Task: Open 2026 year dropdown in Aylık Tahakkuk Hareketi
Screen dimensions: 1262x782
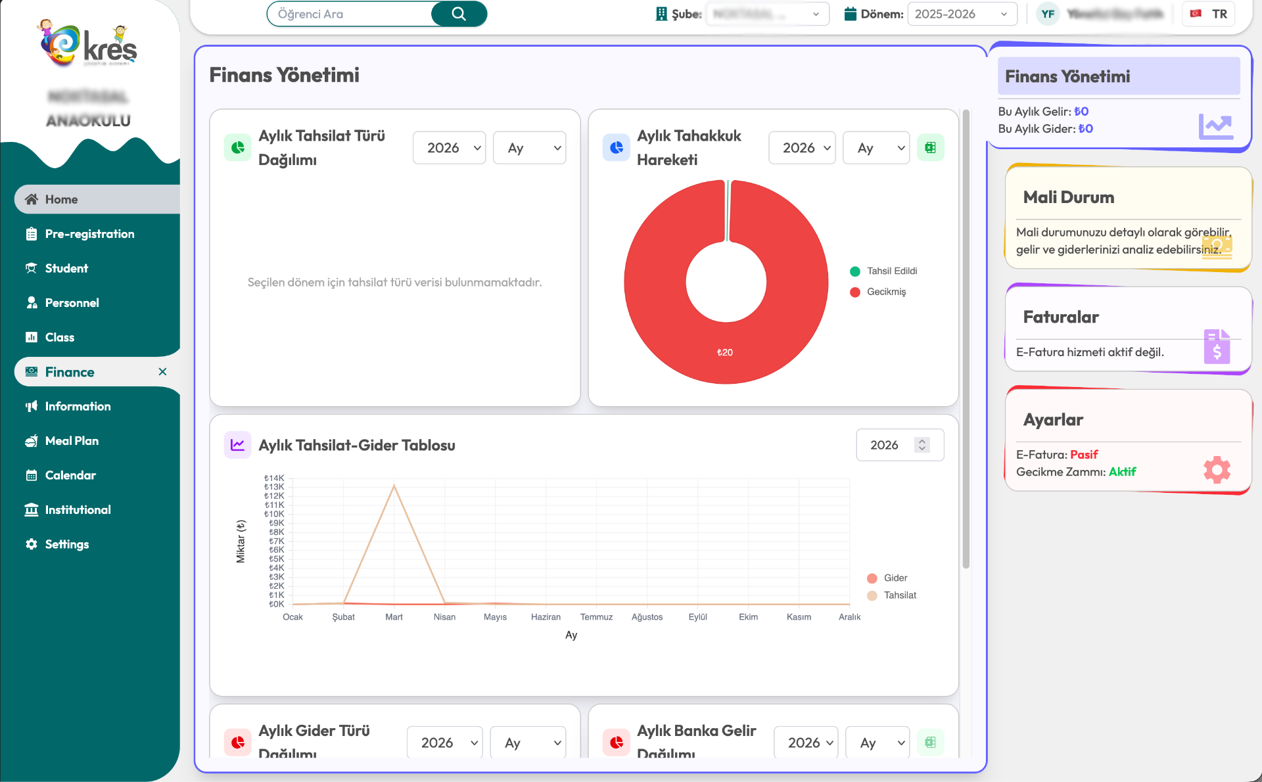Action: click(802, 148)
